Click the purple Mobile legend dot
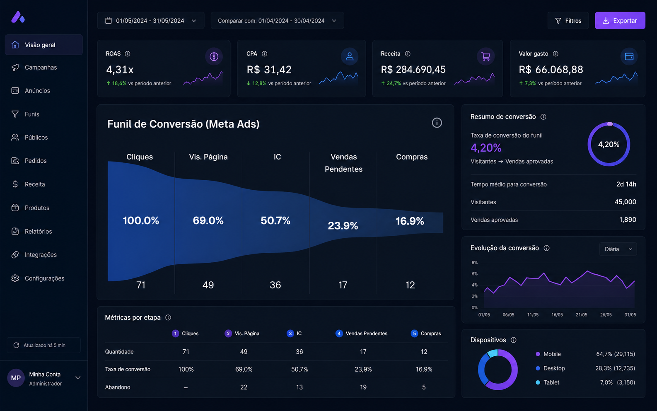 point(538,354)
